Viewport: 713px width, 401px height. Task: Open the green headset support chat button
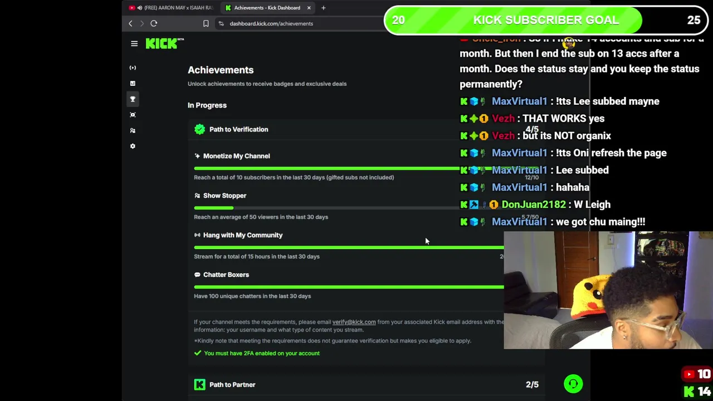(x=573, y=384)
